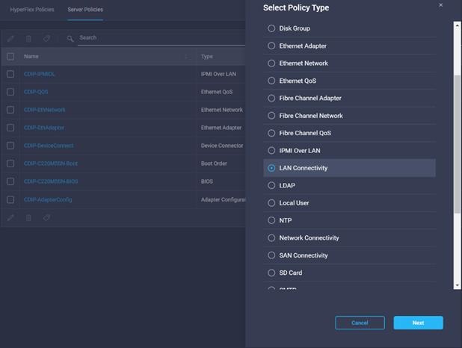
Task: Select the SD Card policy type
Action: 271,273
